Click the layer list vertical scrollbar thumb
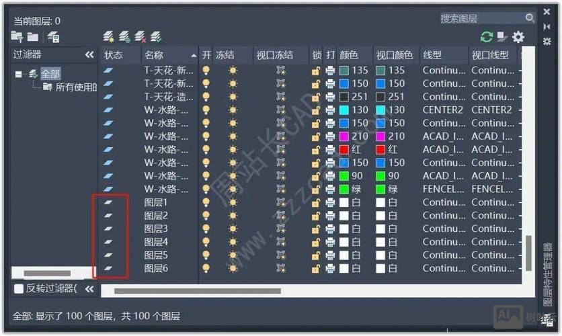The height and width of the screenshot is (336, 562). tap(528, 253)
